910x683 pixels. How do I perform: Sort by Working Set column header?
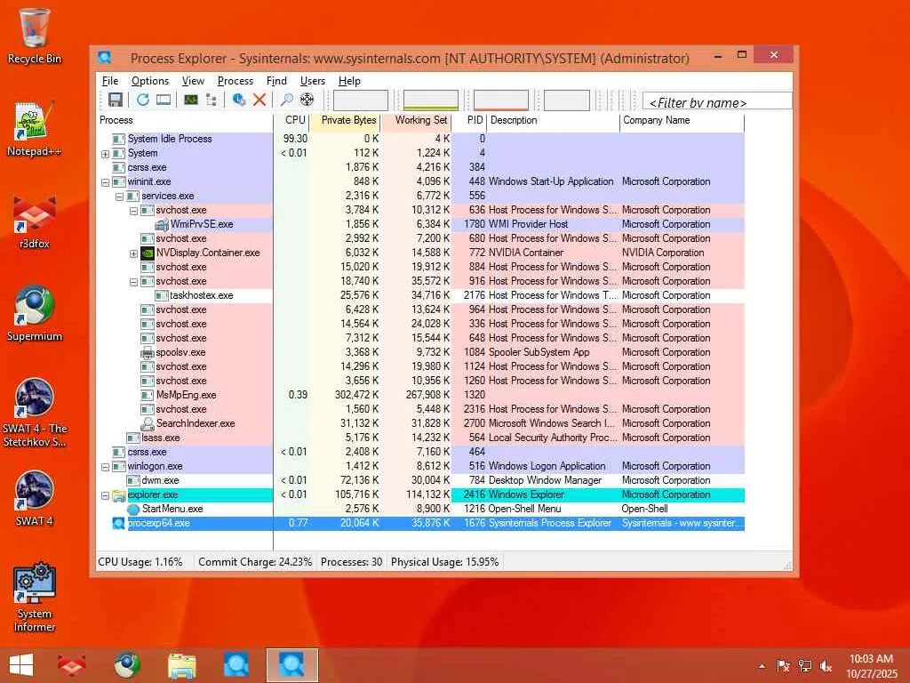(x=416, y=120)
